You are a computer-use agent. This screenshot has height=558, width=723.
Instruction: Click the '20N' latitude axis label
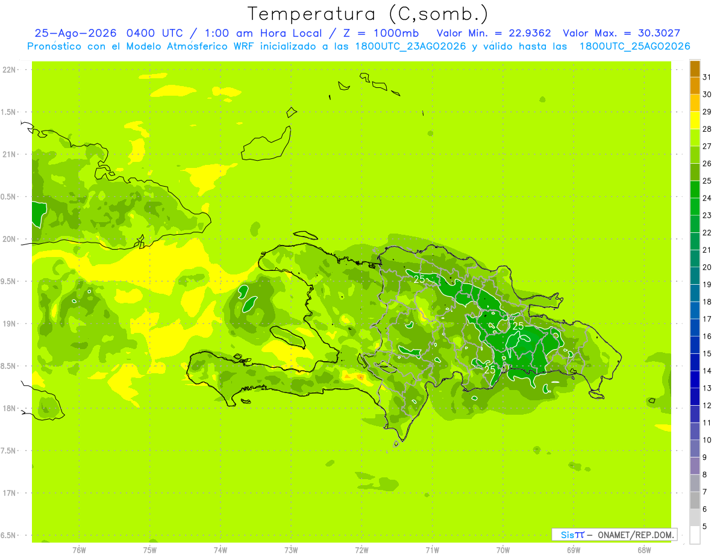coord(10,239)
